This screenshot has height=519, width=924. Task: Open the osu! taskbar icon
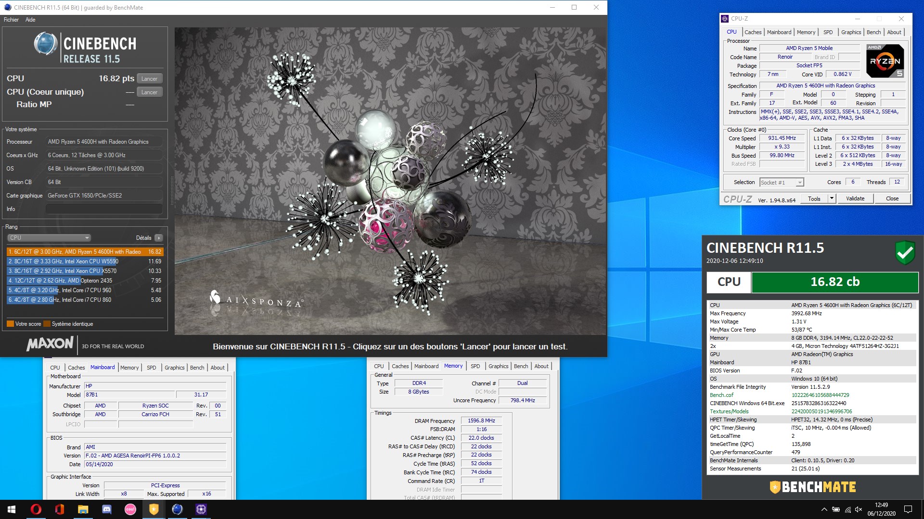[x=130, y=509]
